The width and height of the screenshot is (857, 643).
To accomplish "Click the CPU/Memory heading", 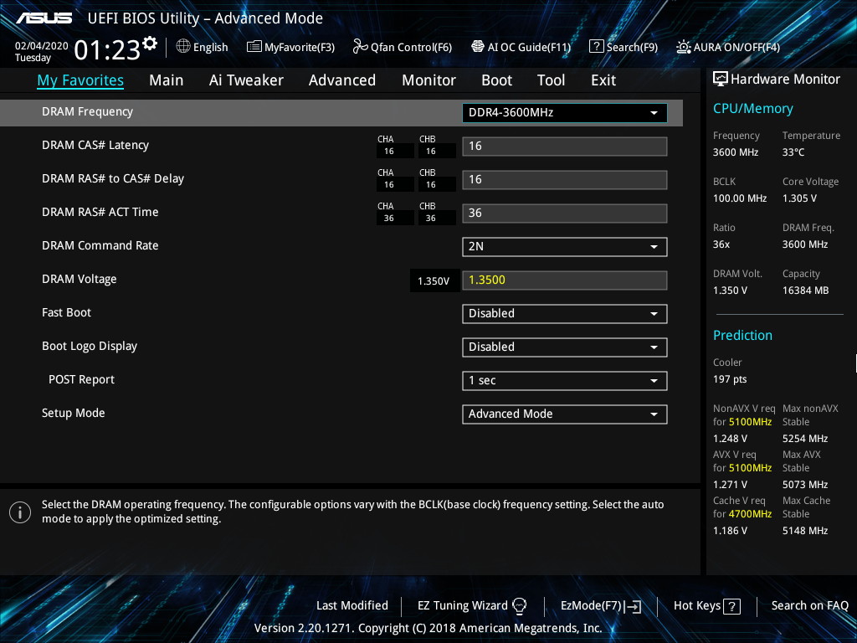I will tap(752, 109).
